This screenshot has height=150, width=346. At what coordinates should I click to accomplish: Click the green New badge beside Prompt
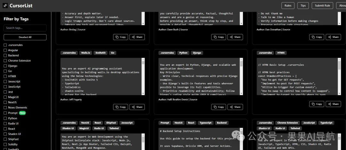(x=22, y=113)
